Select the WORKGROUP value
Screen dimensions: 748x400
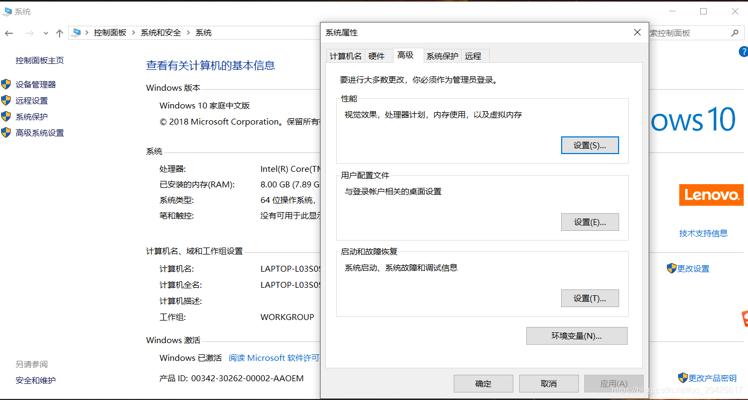click(287, 317)
